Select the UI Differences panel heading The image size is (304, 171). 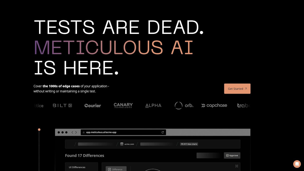coord(77,167)
